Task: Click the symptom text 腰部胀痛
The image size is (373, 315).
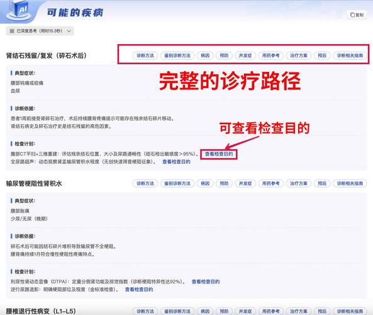Action: [x=20, y=211]
